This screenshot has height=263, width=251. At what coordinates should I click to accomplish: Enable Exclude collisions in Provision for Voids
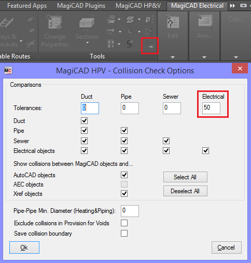click(124, 223)
